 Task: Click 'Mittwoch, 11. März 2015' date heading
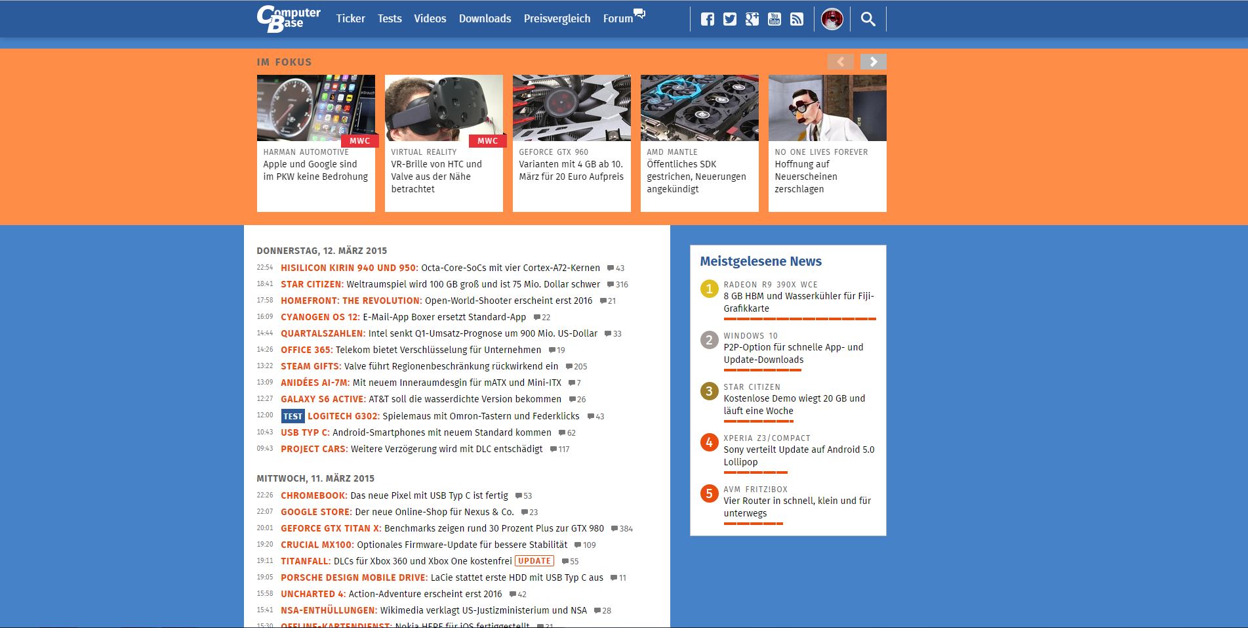click(315, 478)
